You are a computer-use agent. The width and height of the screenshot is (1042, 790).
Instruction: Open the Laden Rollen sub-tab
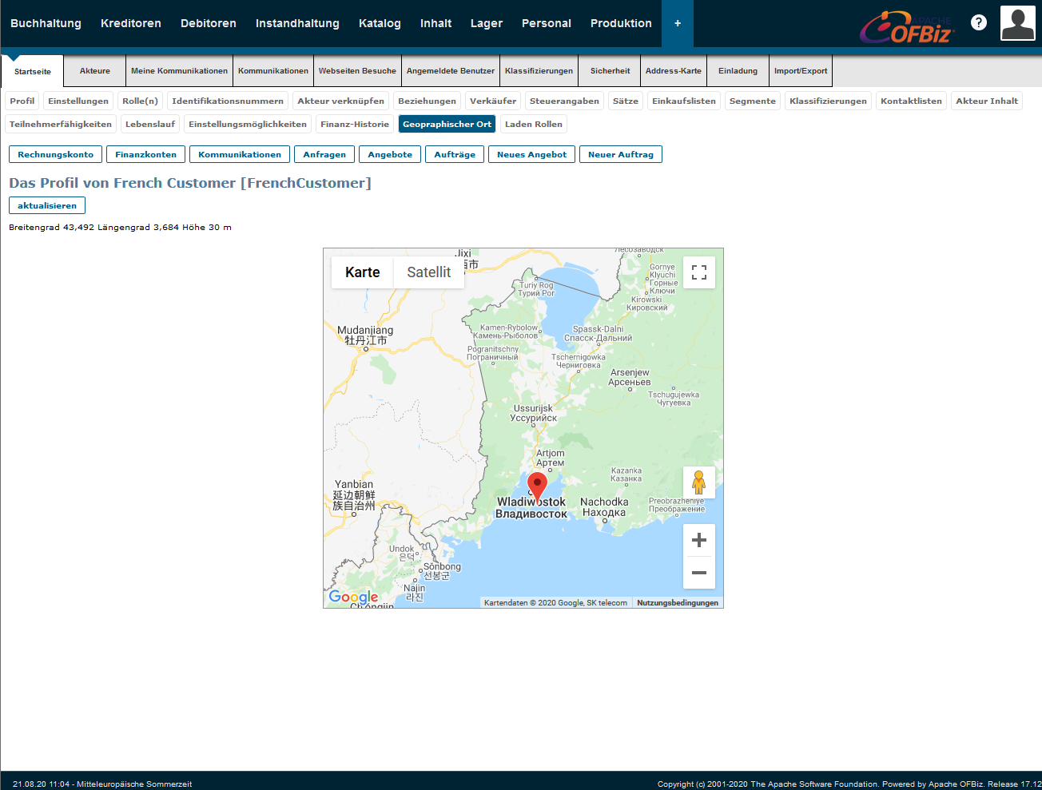534,124
